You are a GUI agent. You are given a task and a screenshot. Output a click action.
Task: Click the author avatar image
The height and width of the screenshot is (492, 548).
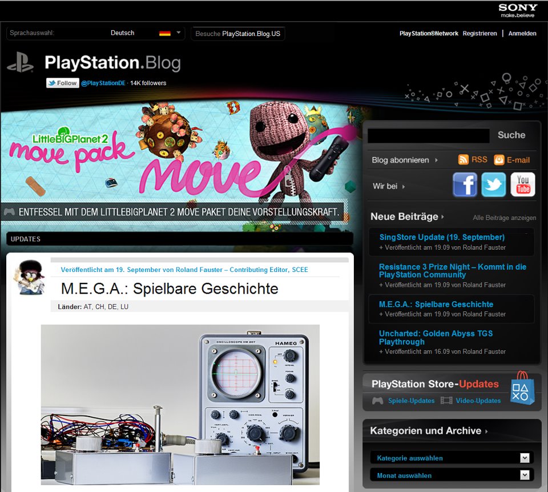[x=30, y=277]
